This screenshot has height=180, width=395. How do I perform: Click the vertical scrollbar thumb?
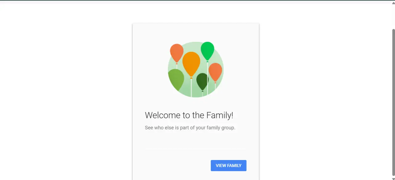click(x=393, y=102)
